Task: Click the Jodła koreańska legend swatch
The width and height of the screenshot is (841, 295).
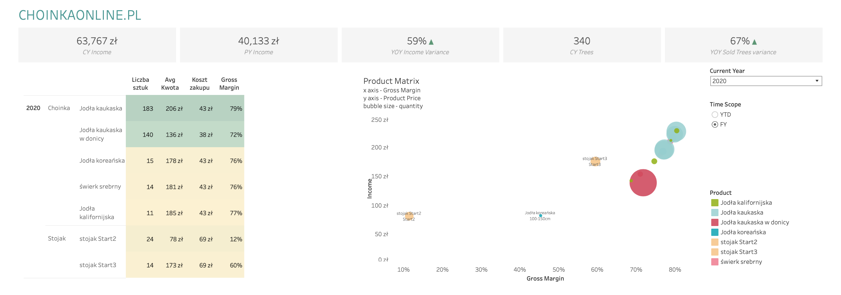Action: pyautogui.click(x=715, y=232)
